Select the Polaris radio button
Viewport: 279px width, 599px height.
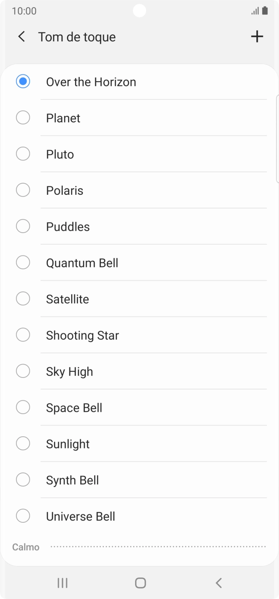[23, 190]
